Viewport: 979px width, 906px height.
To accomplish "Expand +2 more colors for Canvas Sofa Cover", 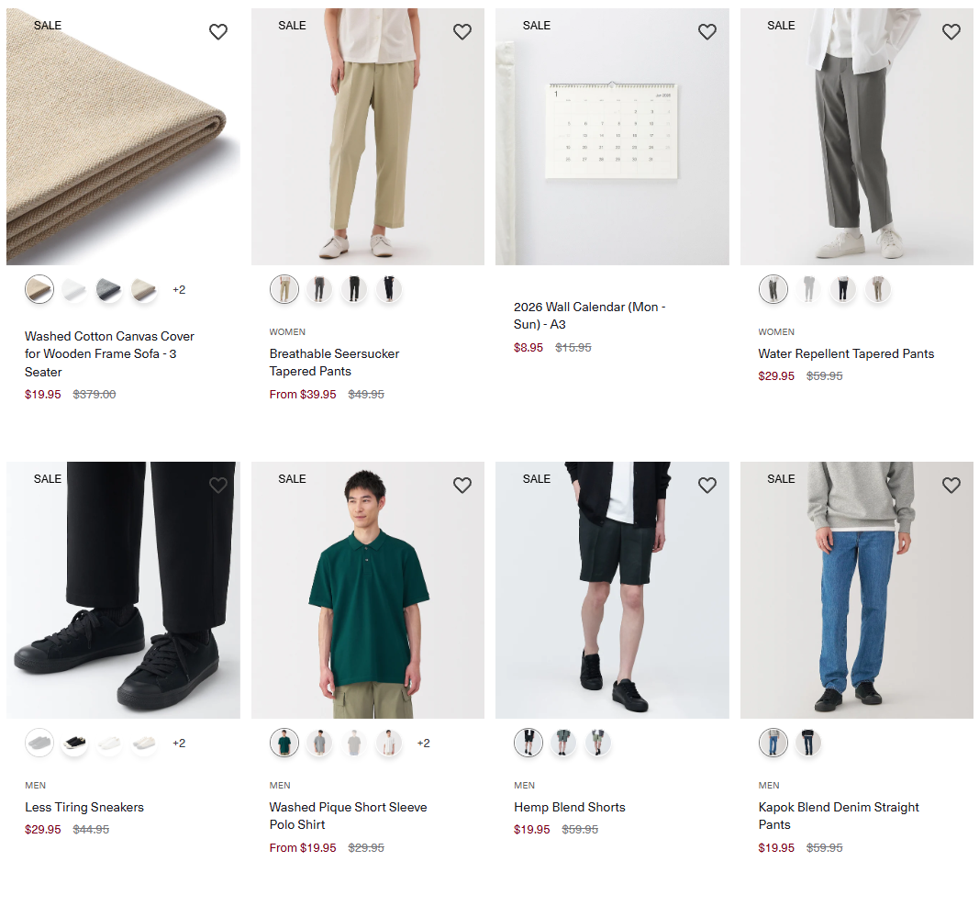I will [x=179, y=290].
